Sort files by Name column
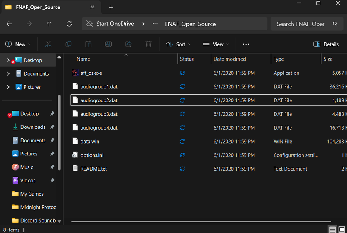The width and height of the screenshot is (347, 233). point(83,59)
